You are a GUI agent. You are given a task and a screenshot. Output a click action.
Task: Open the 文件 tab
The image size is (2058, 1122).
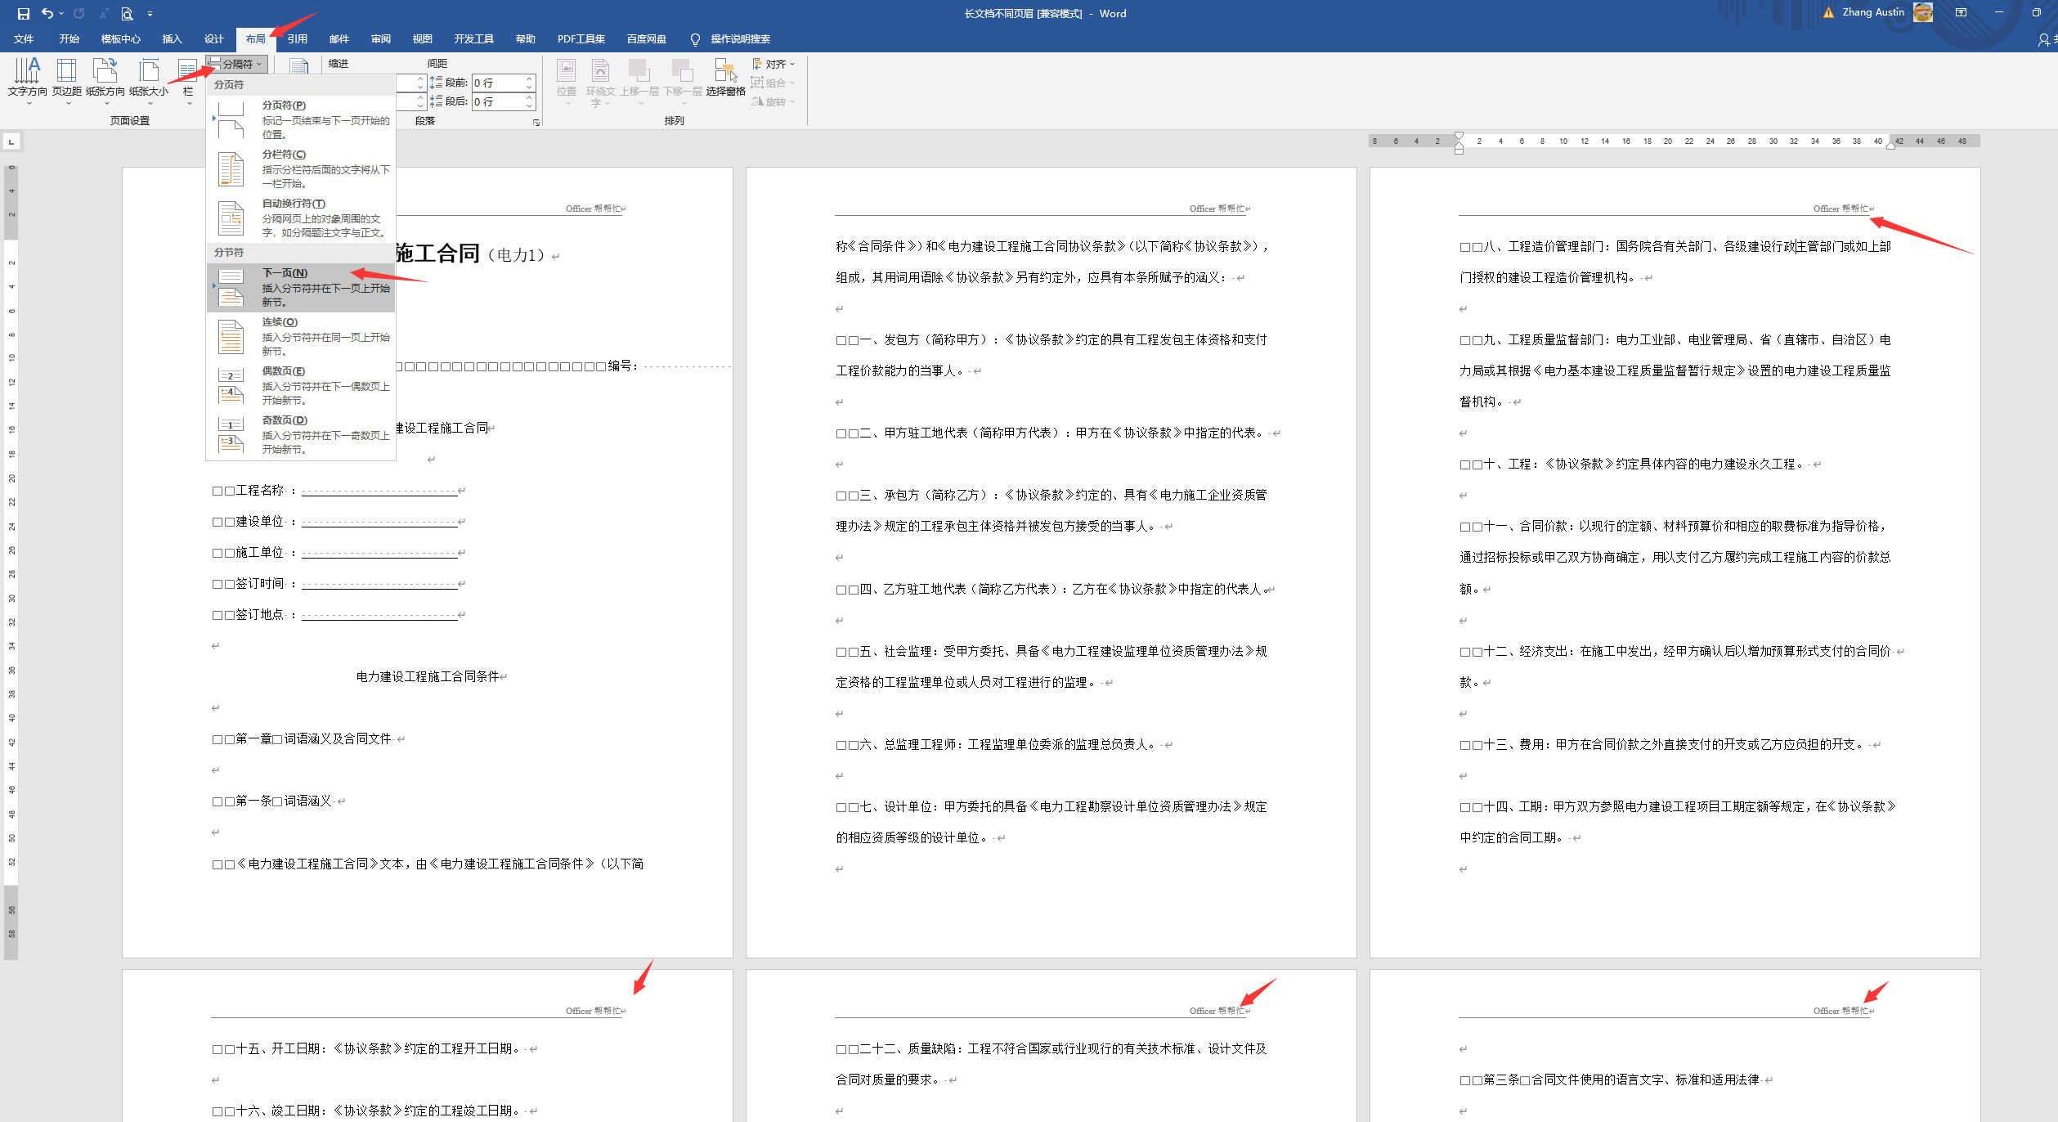tap(24, 38)
